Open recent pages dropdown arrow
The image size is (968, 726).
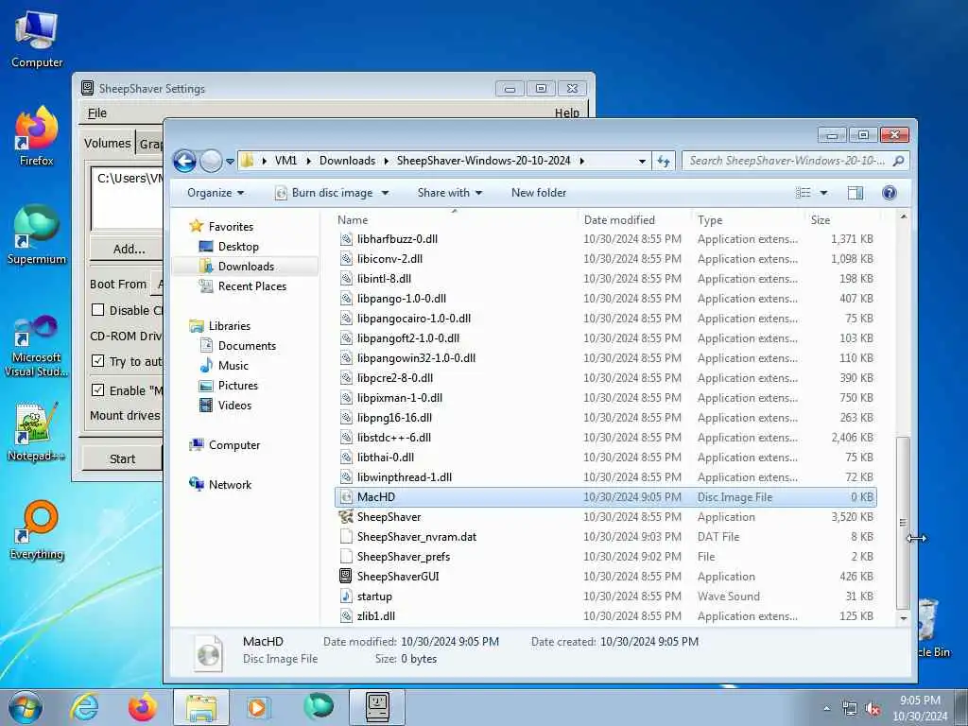[x=230, y=162]
